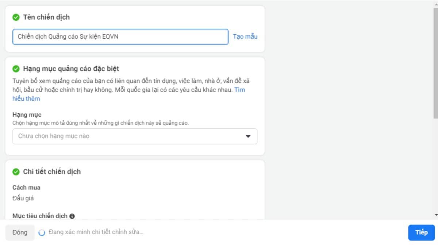The image size is (438, 246).
Task: Click the 'Cách mua' label
Action: point(26,188)
